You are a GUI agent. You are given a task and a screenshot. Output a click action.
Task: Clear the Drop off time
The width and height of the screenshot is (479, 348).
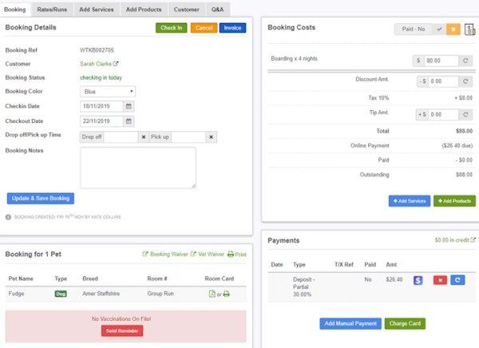(x=144, y=136)
